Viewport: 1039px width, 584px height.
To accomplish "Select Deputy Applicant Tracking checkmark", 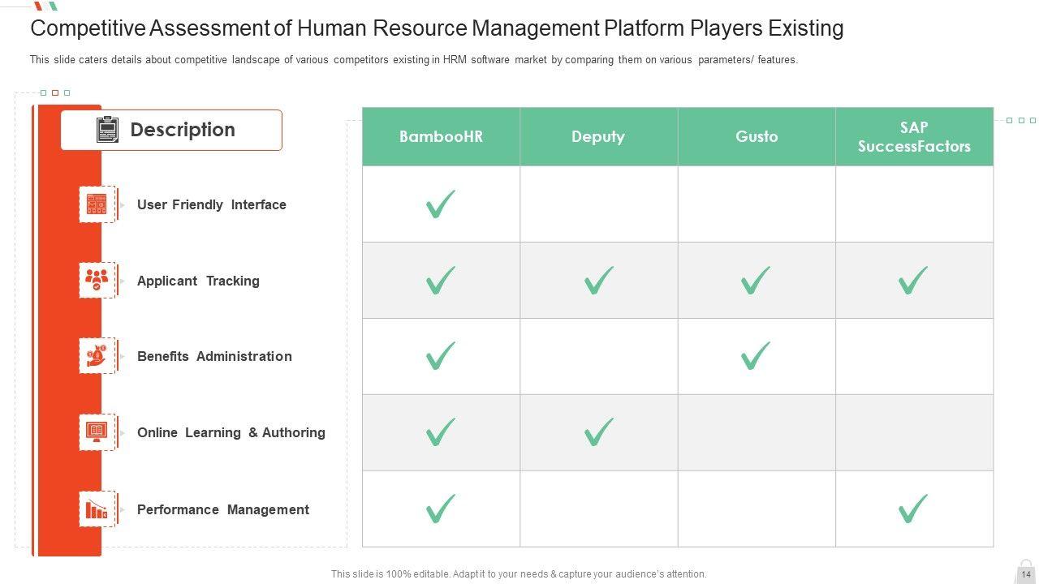I will tap(598, 281).
